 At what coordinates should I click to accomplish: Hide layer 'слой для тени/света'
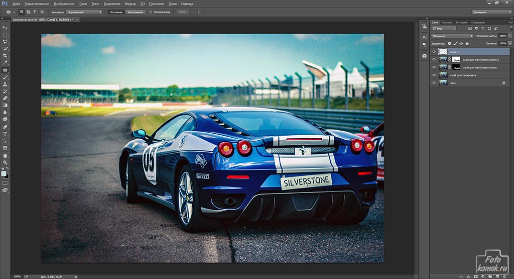pyautogui.click(x=434, y=75)
